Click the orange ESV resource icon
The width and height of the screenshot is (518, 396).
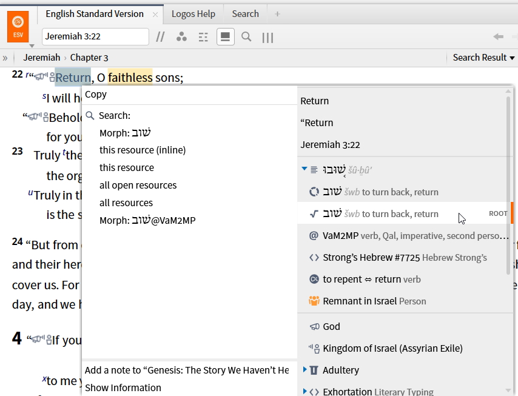coord(18,27)
